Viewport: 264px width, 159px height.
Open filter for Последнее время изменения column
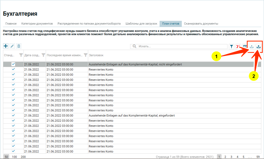[85, 55]
